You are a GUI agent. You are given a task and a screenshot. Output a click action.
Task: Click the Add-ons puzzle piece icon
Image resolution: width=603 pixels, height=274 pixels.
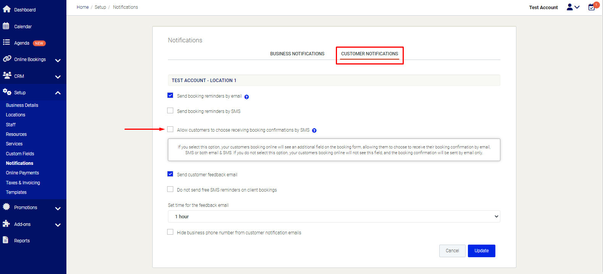click(x=6, y=224)
